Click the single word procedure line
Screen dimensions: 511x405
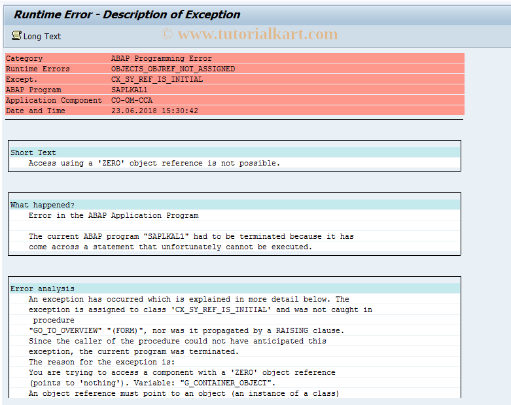54,320
